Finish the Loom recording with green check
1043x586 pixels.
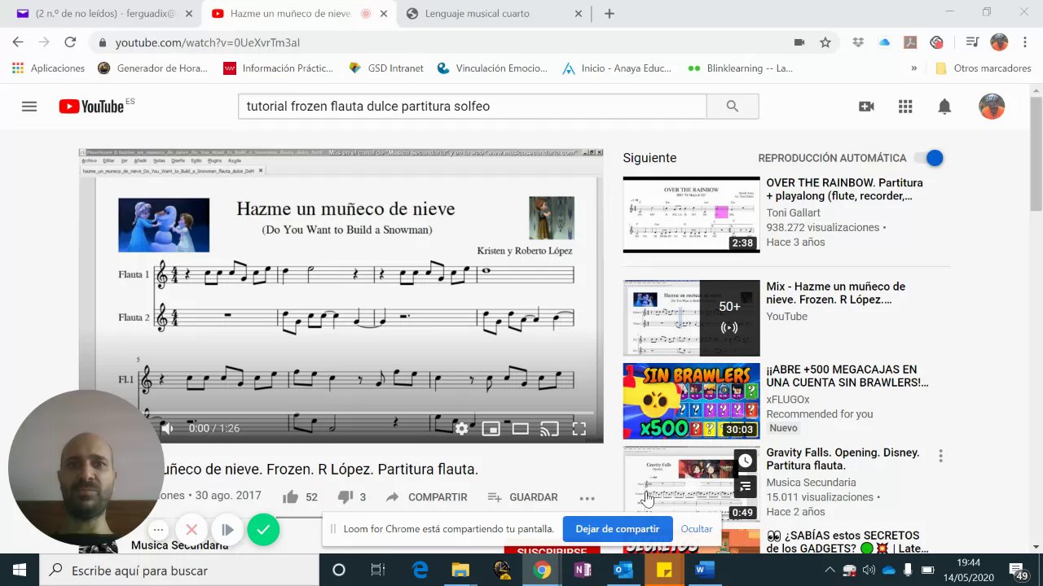[x=263, y=530]
